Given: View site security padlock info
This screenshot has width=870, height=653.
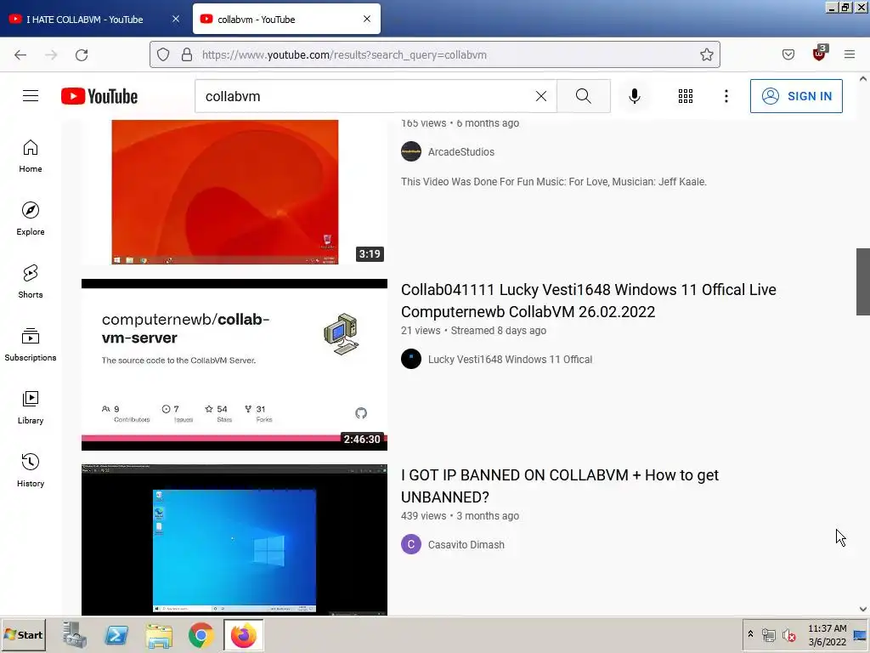Looking at the screenshot, I should 187,54.
